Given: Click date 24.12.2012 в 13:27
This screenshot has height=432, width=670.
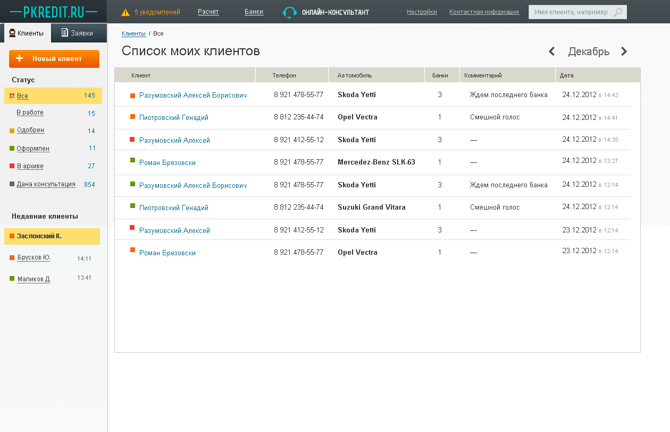Looking at the screenshot, I should click(590, 160).
